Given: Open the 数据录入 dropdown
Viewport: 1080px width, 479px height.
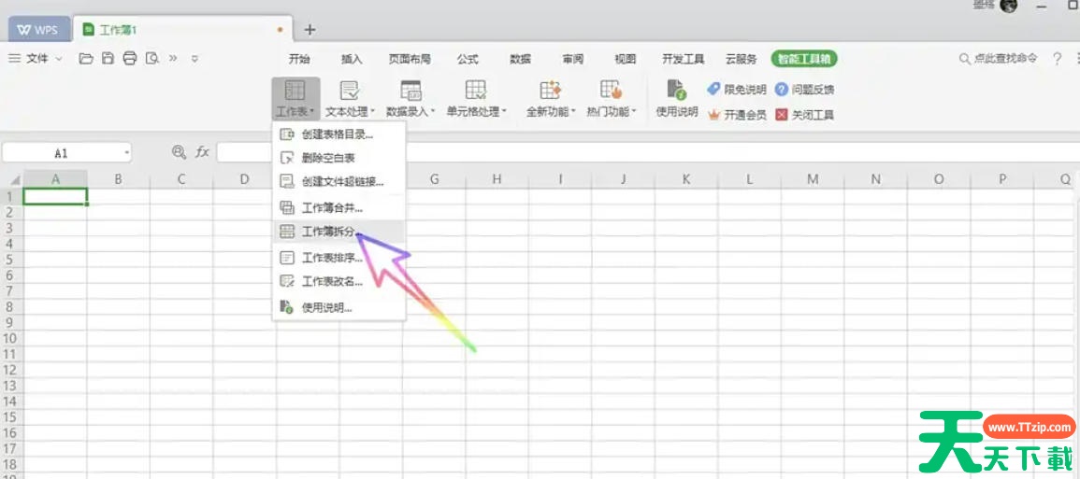Looking at the screenshot, I should [410, 98].
